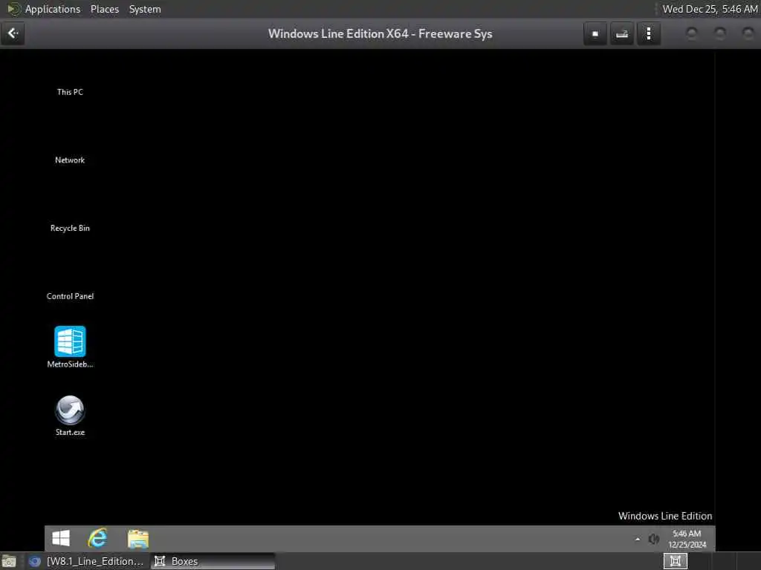Show hidden tray icons arrow
The height and width of the screenshot is (570, 761).
(x=637, y=539)
